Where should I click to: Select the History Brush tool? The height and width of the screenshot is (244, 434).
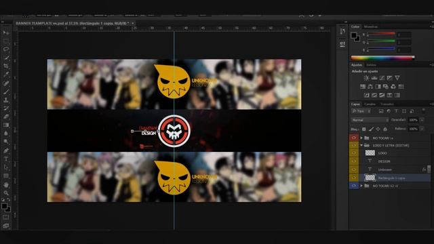(x=6, y=108)
